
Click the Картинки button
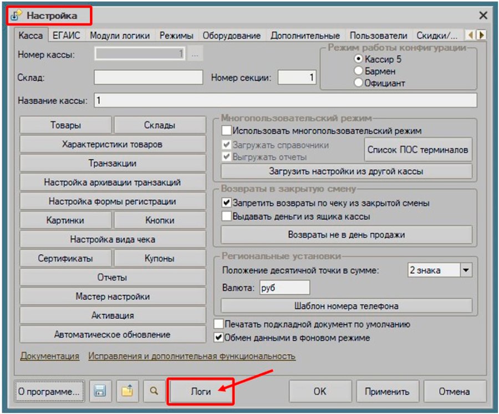pyautogui.click(x=65, y=220)
